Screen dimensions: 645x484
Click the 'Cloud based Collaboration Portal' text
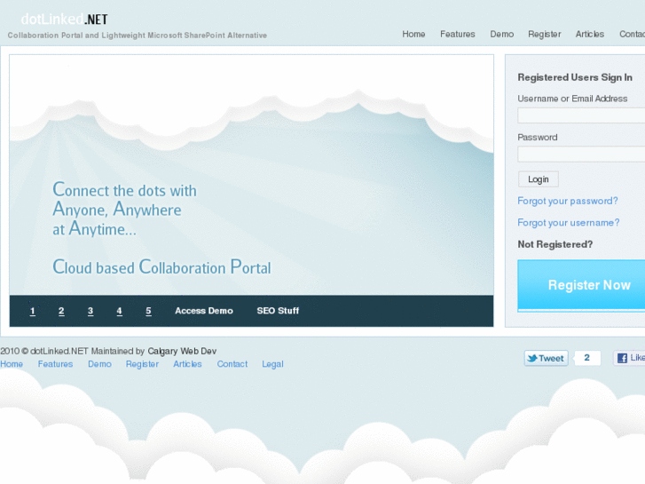(161, 267)
